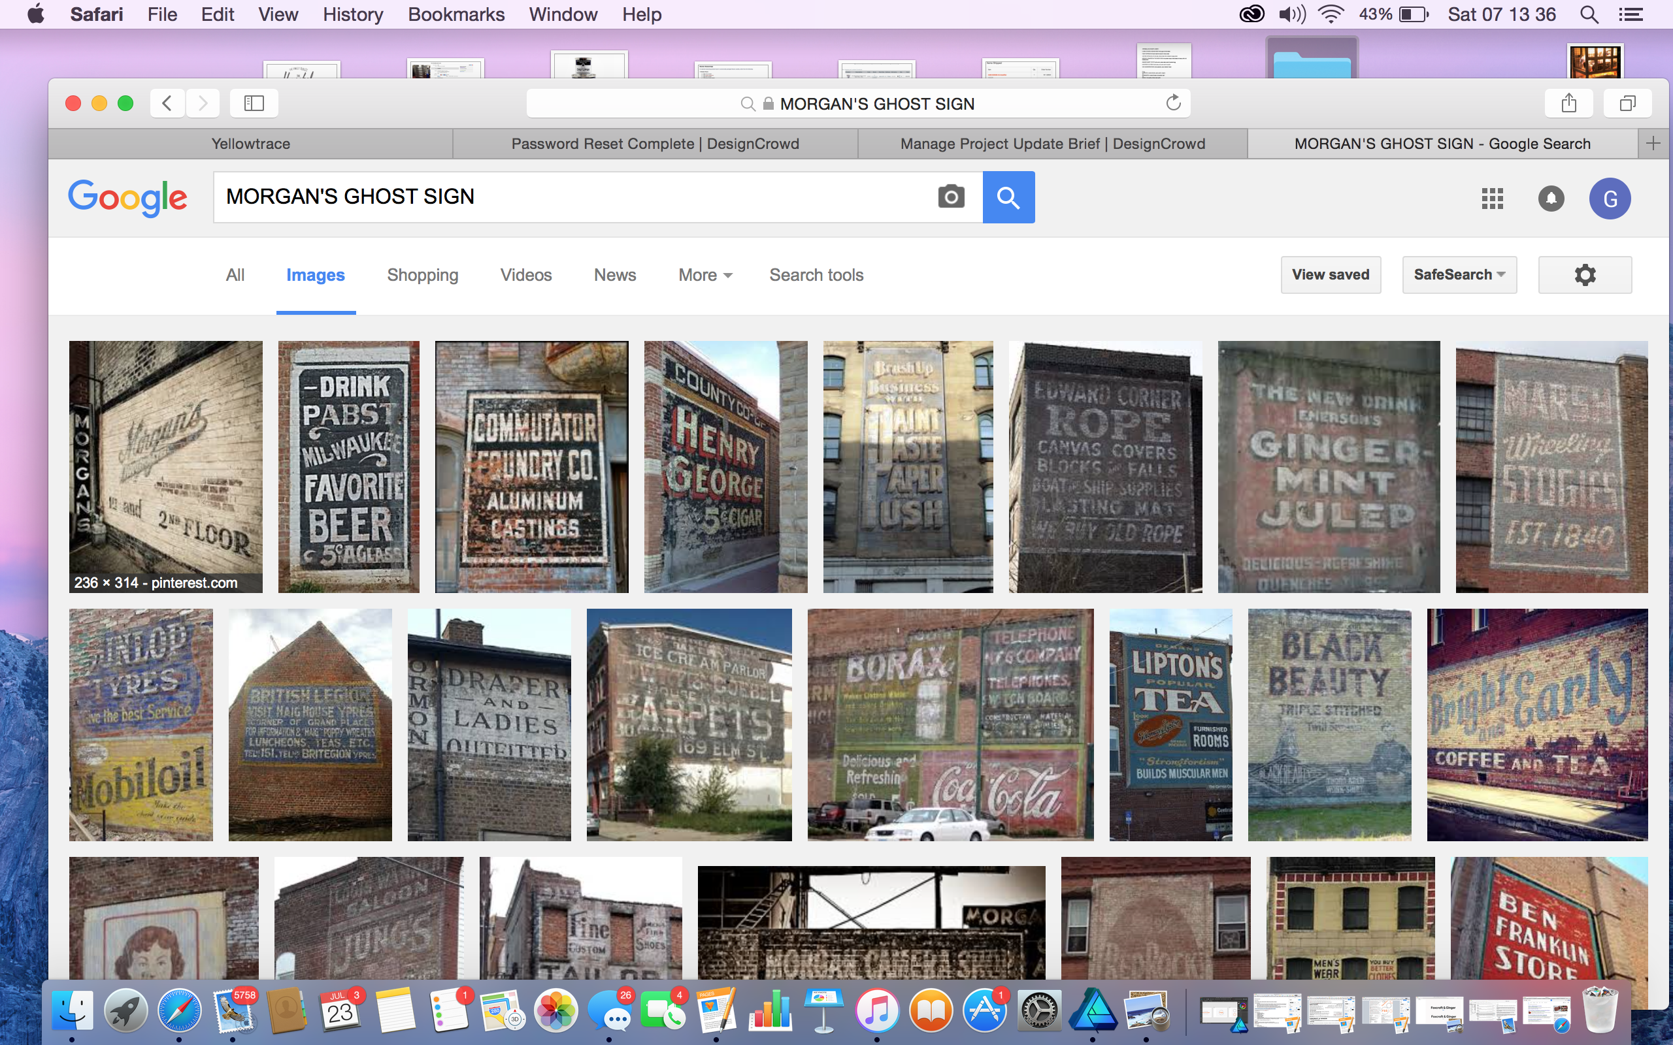Expand the More search categories dropdown
The width and height of the screenshot is (1673, 1045).
(x=704, y=275)
